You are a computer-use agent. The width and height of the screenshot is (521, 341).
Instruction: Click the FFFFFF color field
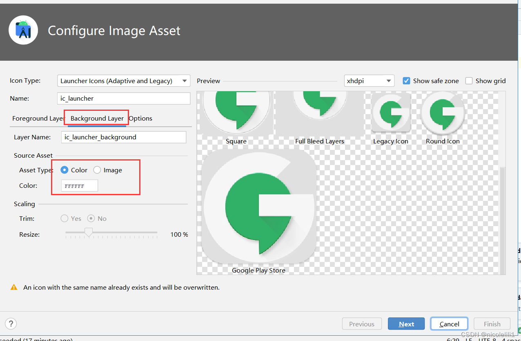80,186
